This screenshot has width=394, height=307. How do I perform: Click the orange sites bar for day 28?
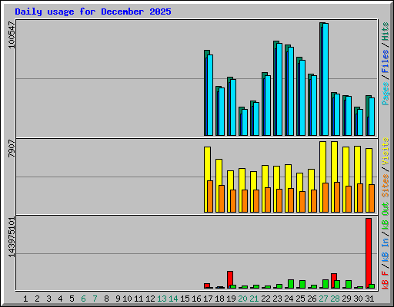pos(337,197)
